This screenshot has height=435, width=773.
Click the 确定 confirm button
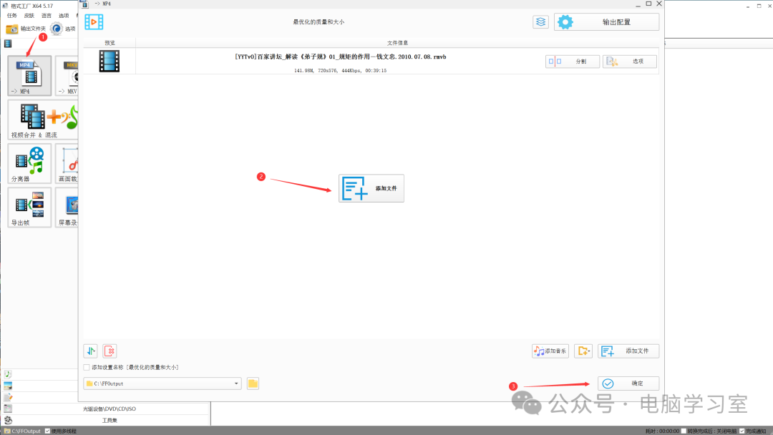tap(628, 383)
